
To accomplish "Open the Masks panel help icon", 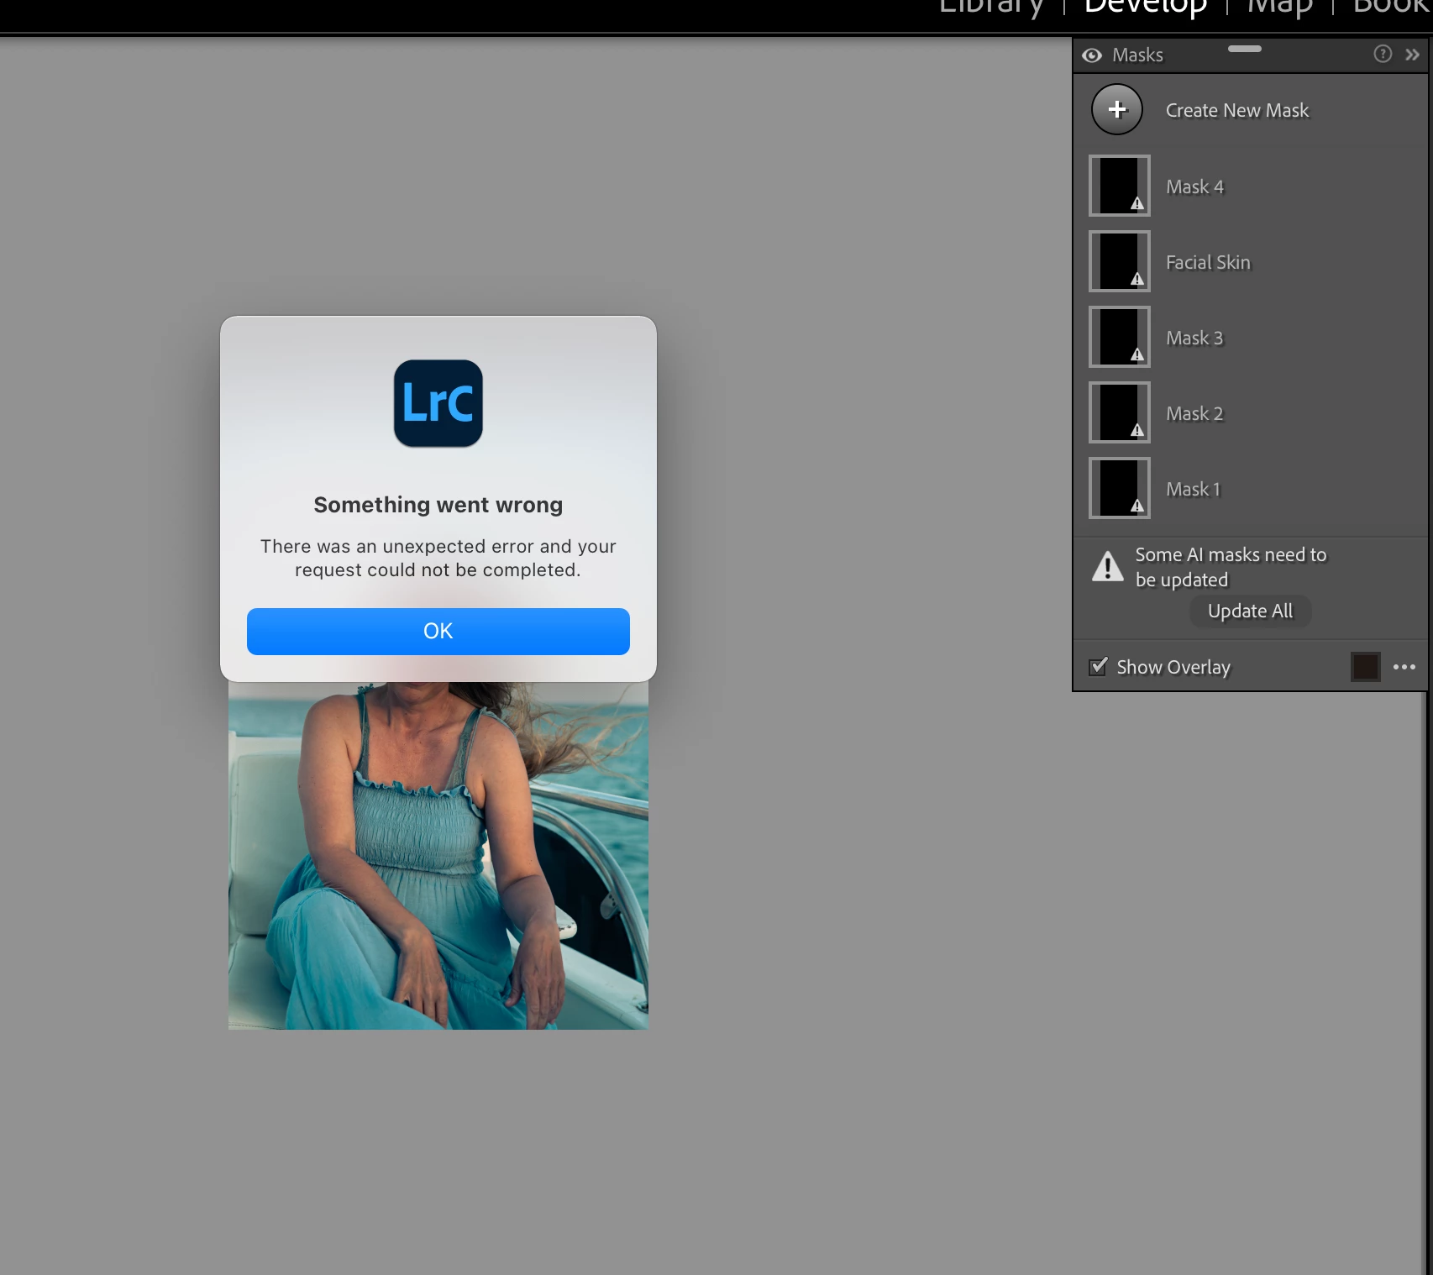I will 1382,54.
